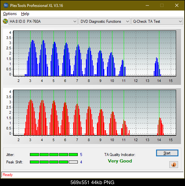Screen dimensions: 185x186
Task: Click the TA Quality Indicator label
Action: 120,155
